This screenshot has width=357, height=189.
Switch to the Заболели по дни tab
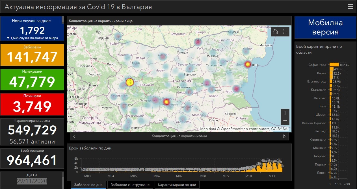pyautogui.click(x=88, y=185)
